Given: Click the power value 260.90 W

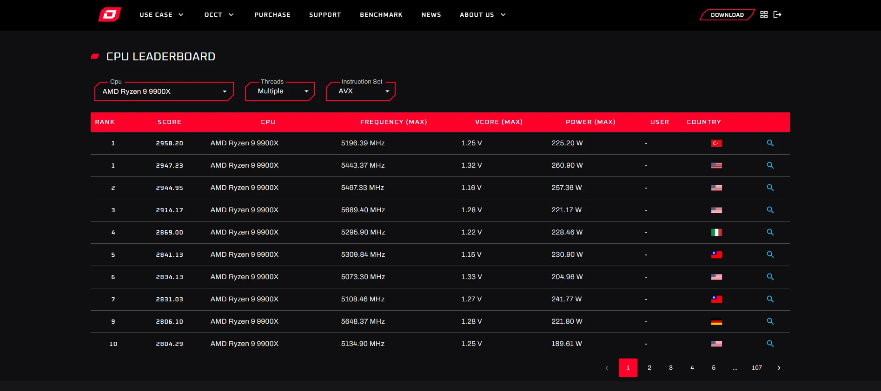Looking at the screenshot, I should click(x=567, y=165).
